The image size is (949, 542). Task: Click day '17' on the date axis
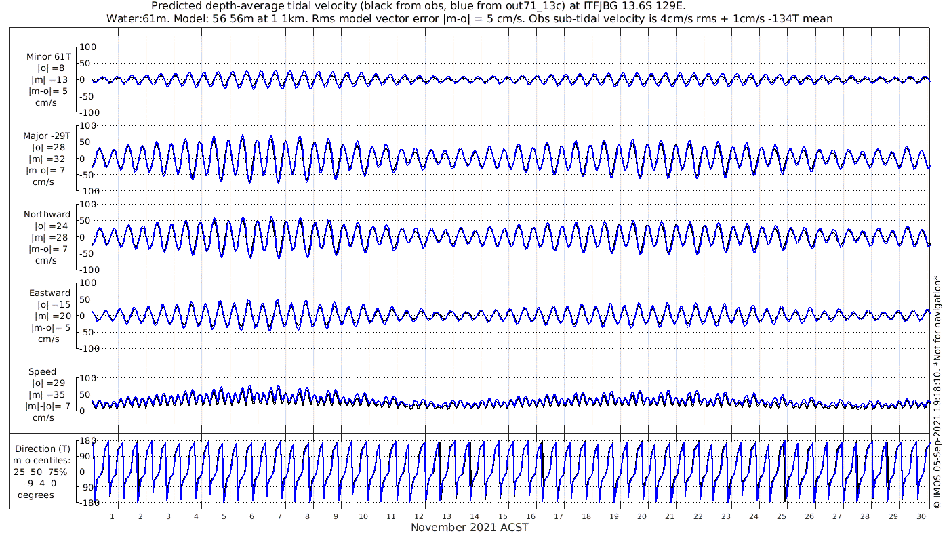[559, 516]
